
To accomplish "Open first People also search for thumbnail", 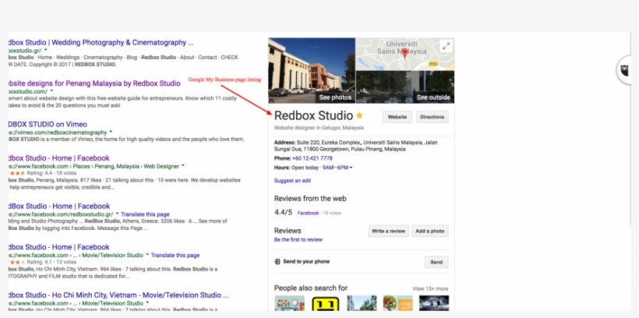I will pos(289,303).
